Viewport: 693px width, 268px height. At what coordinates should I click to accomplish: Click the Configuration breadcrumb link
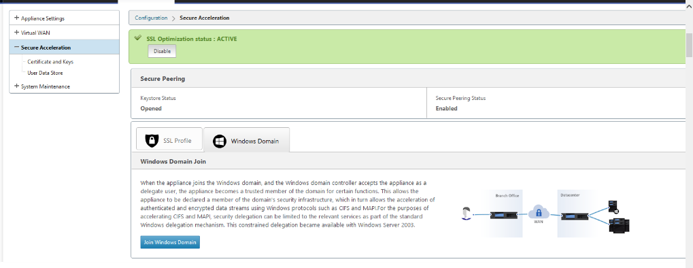151,18
